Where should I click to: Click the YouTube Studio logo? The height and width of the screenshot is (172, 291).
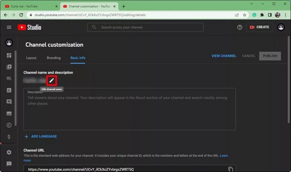pos(30,27)
